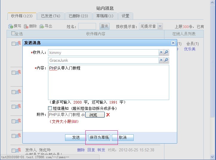Viewport: 216px width, 160px height.
Task: Remove the attachment with red X icon
Action: point(108,115)
